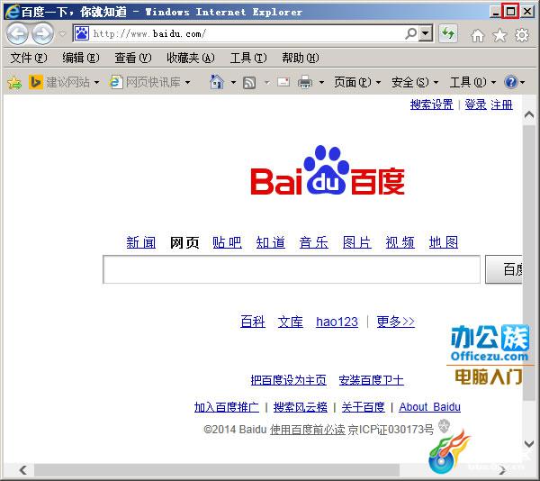Click the address bar showing www.baidu.com
Viewport: 540px width, 481px height.
click(x=247, y=33)
